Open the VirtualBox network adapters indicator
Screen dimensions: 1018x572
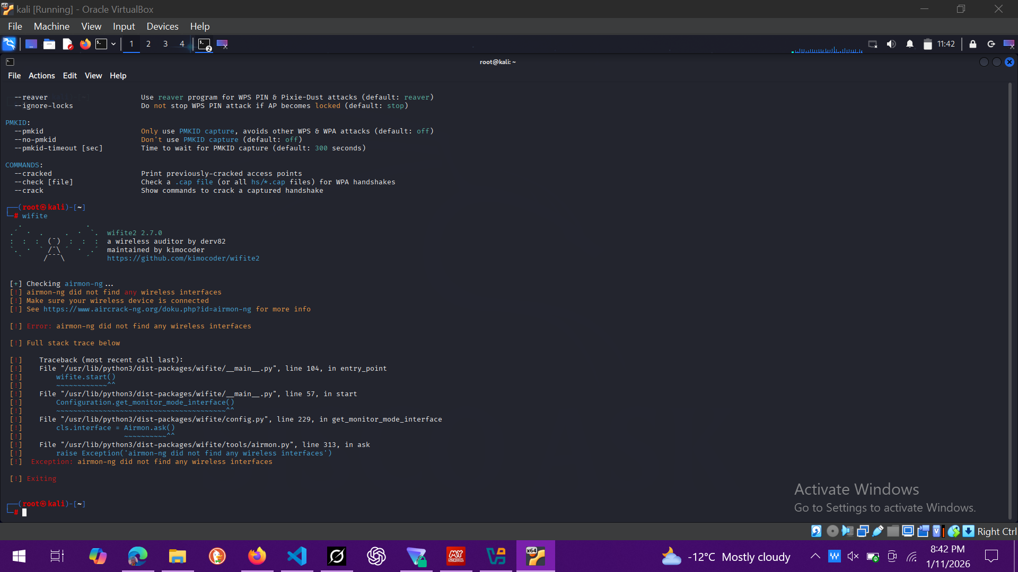click(863, 531)
